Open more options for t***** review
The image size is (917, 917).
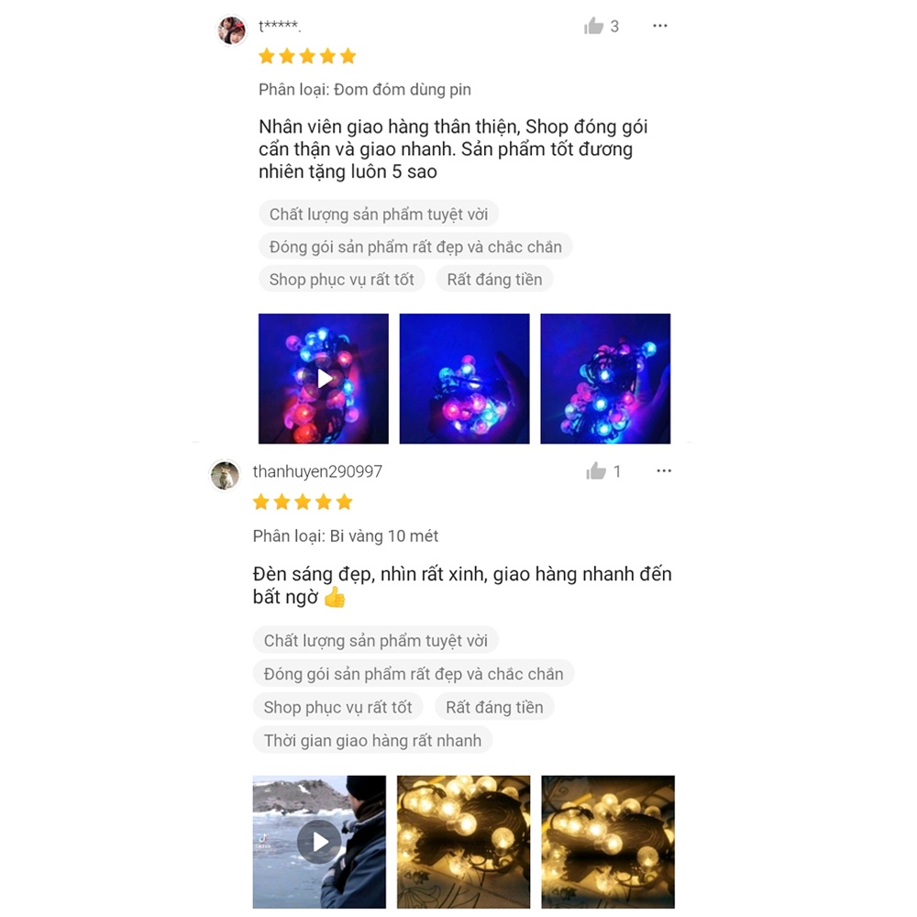click(x=659, y=26)
